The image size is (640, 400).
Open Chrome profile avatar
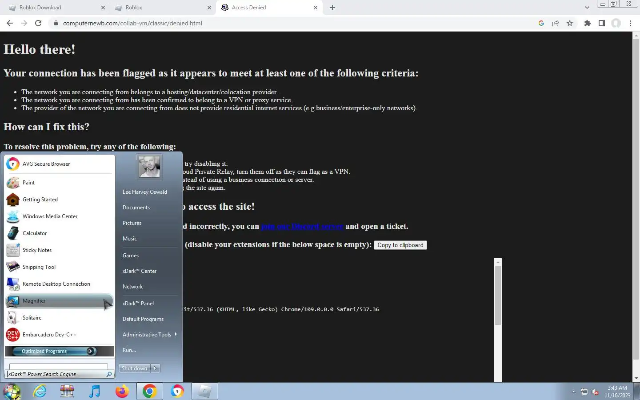(616, 23)
